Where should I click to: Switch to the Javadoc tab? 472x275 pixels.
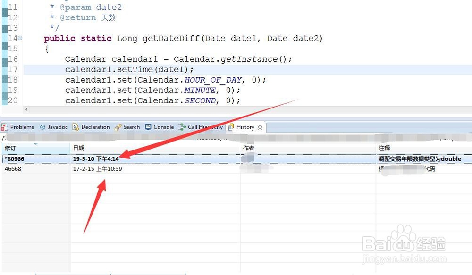(54, 127)
